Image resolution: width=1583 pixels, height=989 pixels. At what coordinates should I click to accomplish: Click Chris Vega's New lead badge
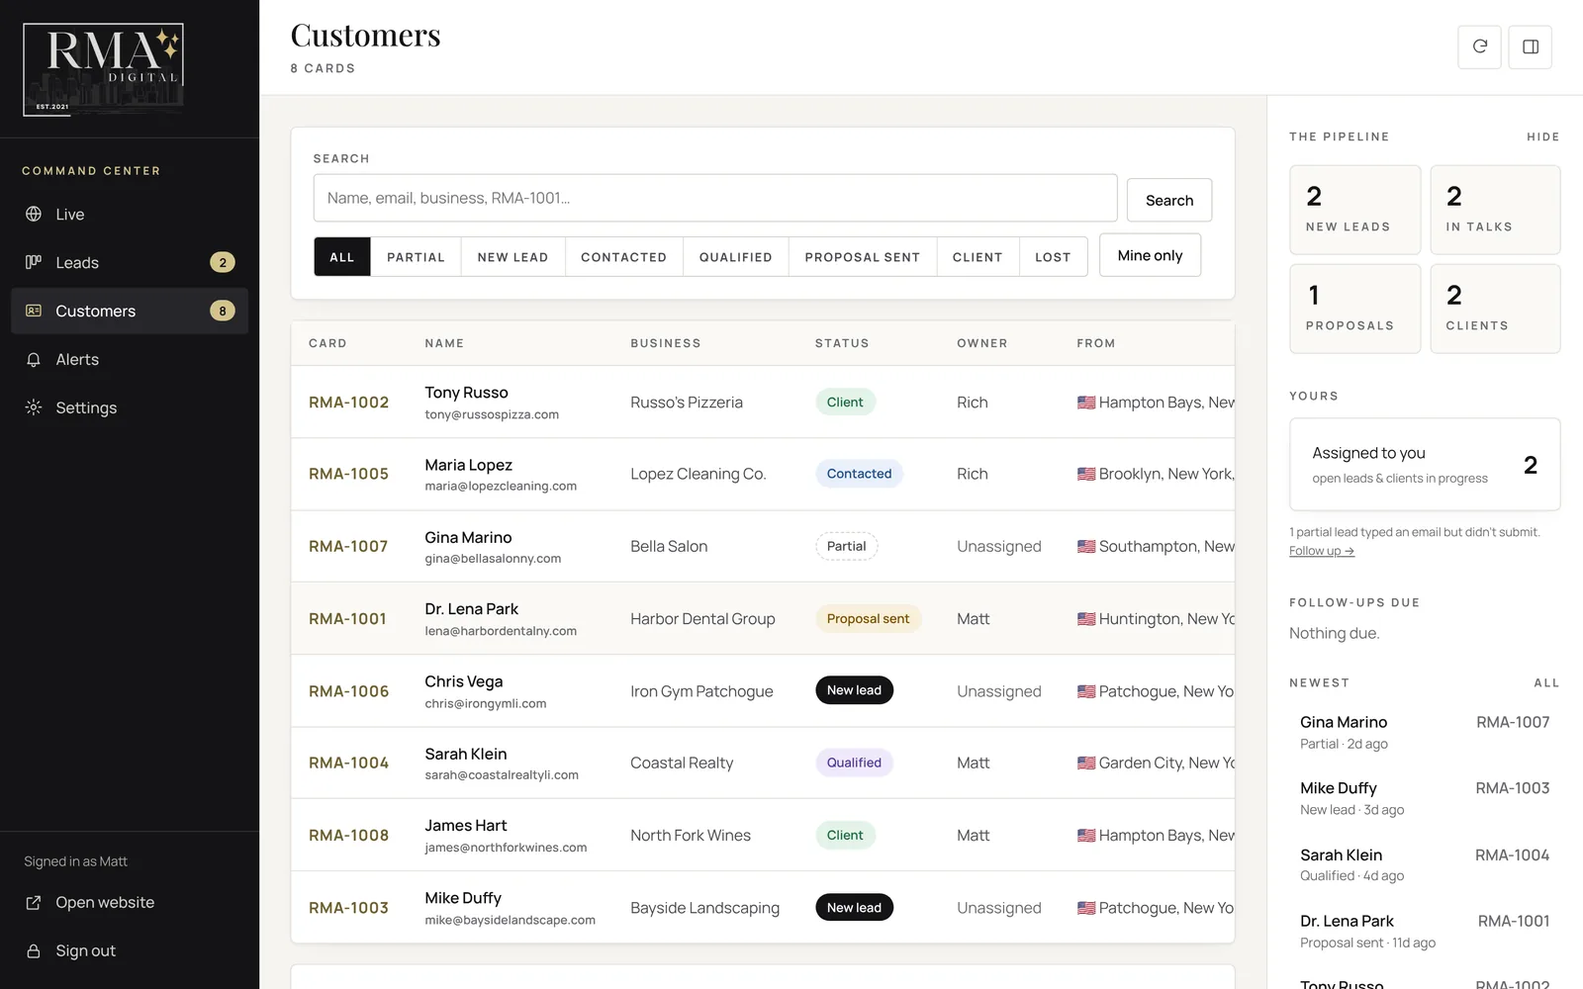(854, 690)
